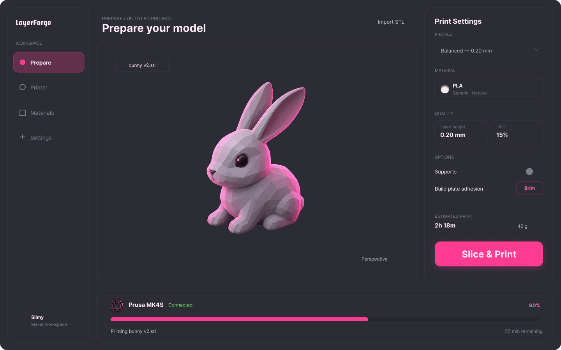Open the Prepare workspace section
Image resolution: width=561 pixels, height=350 pixels.
click(x=49, y=62)
